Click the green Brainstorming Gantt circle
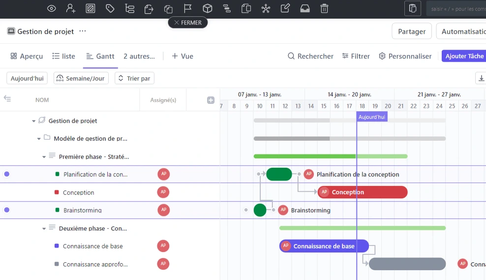The width and height of the screenshot is (486, 280). tap(260, 210)
